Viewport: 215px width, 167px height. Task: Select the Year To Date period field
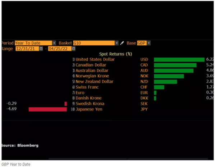pos(33,43)
